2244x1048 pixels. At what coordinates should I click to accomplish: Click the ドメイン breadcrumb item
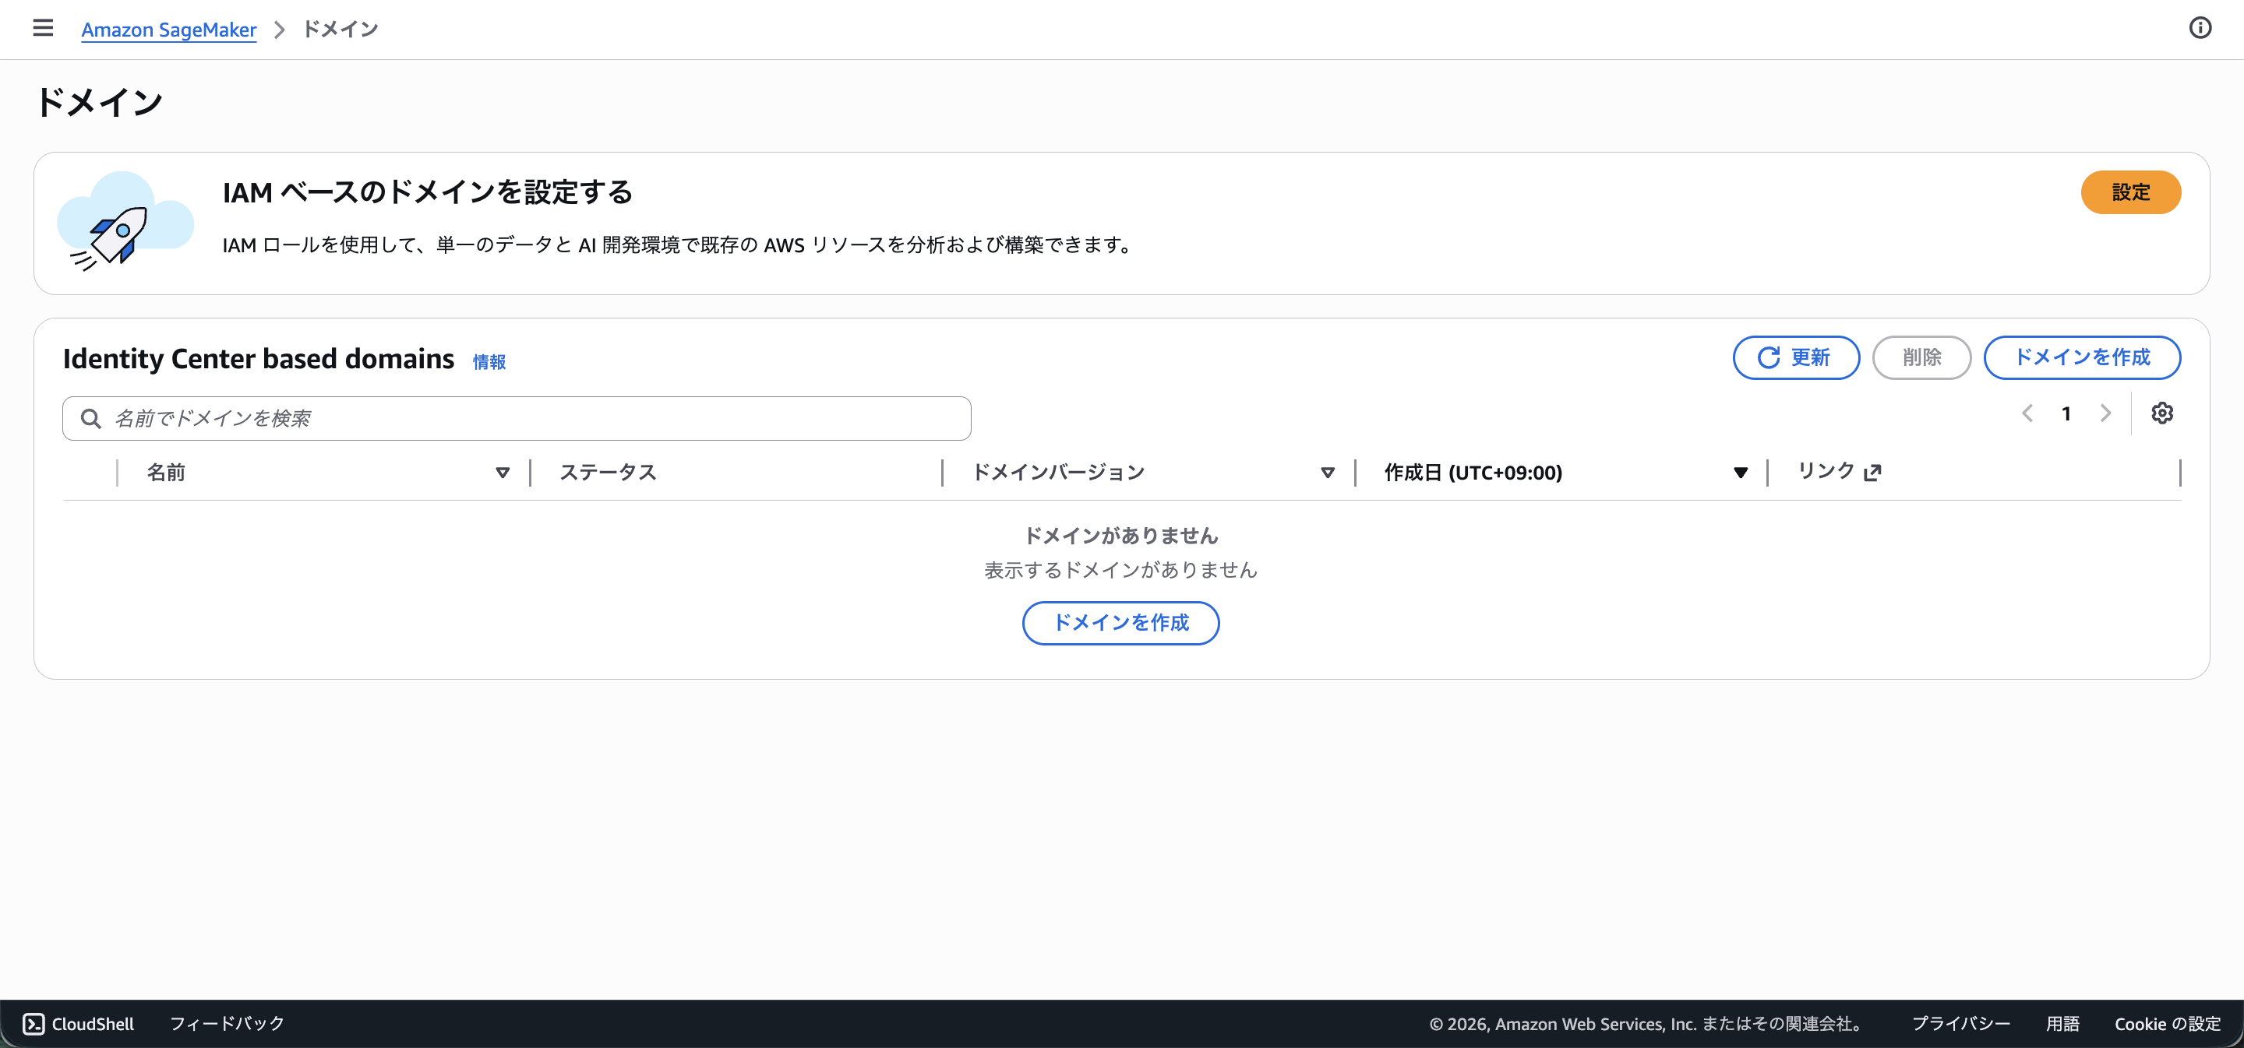pyautogui.click(x=340, y=30)
